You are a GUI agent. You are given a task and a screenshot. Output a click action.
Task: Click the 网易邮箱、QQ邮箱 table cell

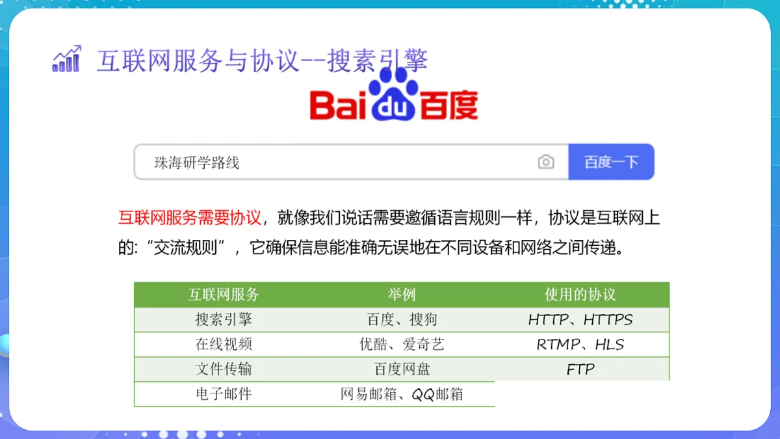coord(402,393)
